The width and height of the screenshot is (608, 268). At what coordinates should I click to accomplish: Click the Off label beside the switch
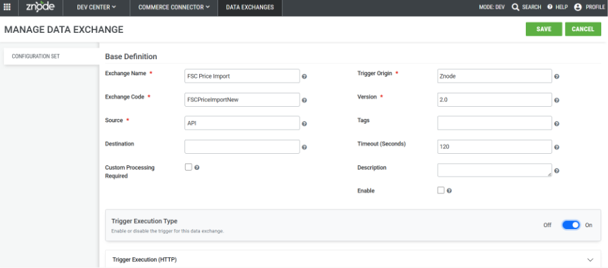pyautogui.click(x=547, y=225)
